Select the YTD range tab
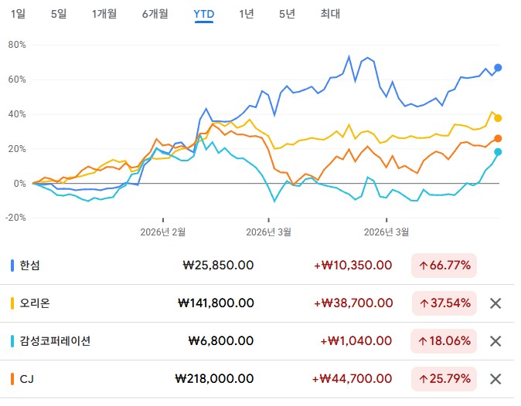The height and width of the screenshot is (406, 521). [203, 14]
